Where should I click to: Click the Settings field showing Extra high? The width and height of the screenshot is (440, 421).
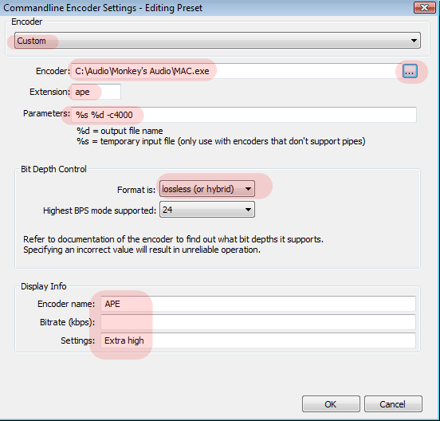click(258, 340)
